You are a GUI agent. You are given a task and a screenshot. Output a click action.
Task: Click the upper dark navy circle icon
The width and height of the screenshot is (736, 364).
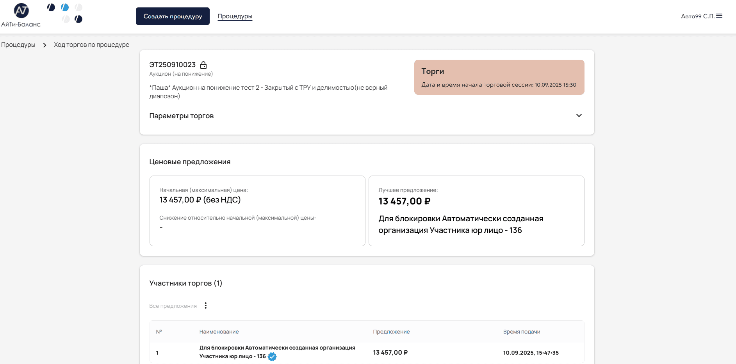tap(51, 7)
